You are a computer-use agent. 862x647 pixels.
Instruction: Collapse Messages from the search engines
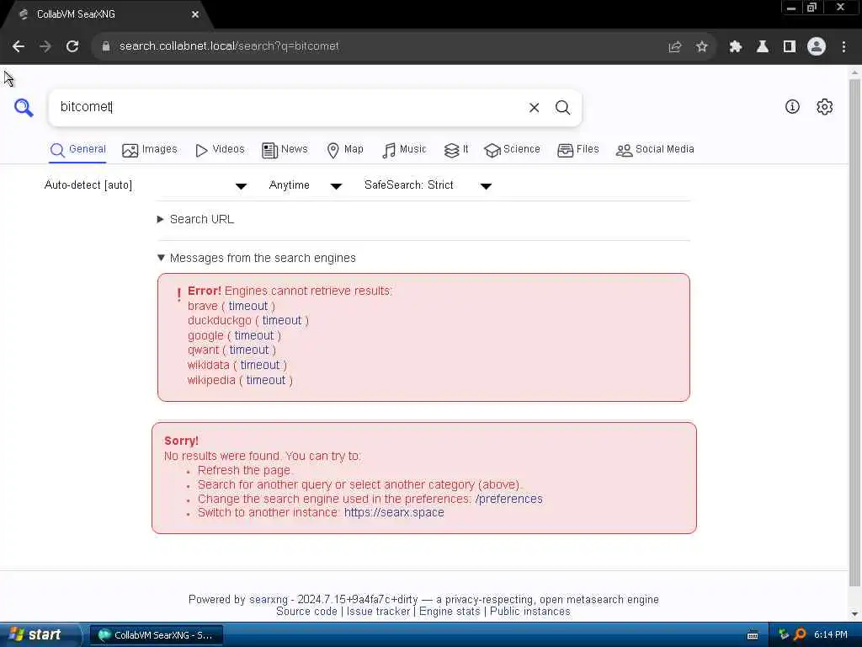[257, 258]
